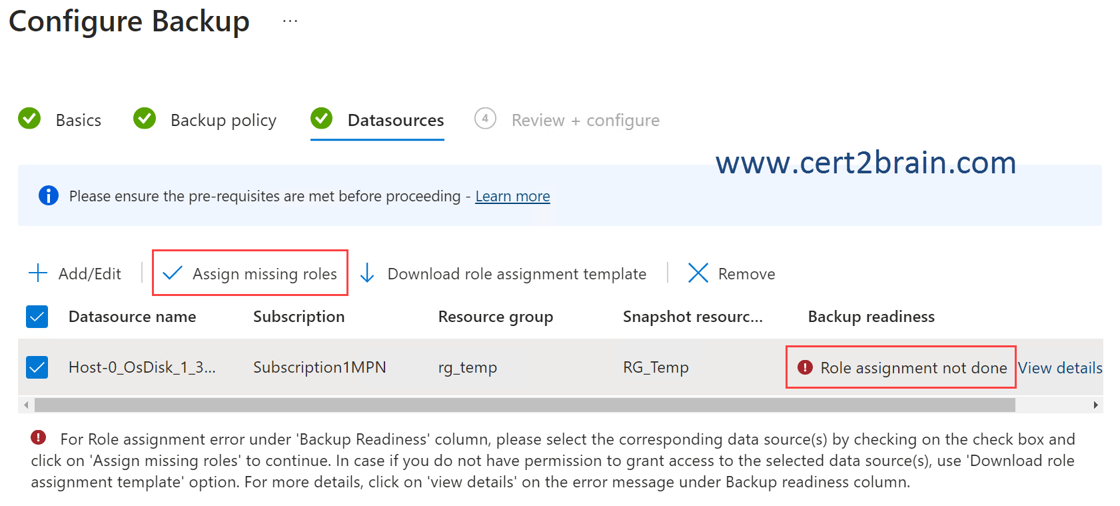Click the X icon beside Remove
The image size is (1120, 506).
698,273
